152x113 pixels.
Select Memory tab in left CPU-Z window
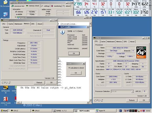[27, 24]
